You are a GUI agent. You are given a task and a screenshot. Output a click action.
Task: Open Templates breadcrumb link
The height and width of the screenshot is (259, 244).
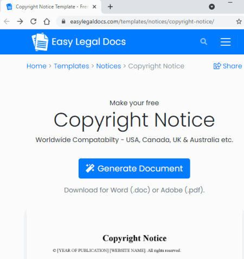[72, 66]
